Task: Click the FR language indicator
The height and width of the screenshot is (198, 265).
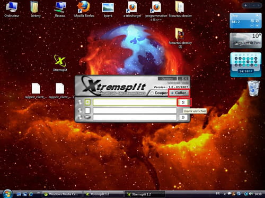Action: point(218,194)
